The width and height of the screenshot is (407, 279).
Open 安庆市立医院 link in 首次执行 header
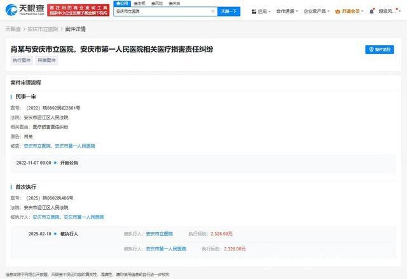46,217
